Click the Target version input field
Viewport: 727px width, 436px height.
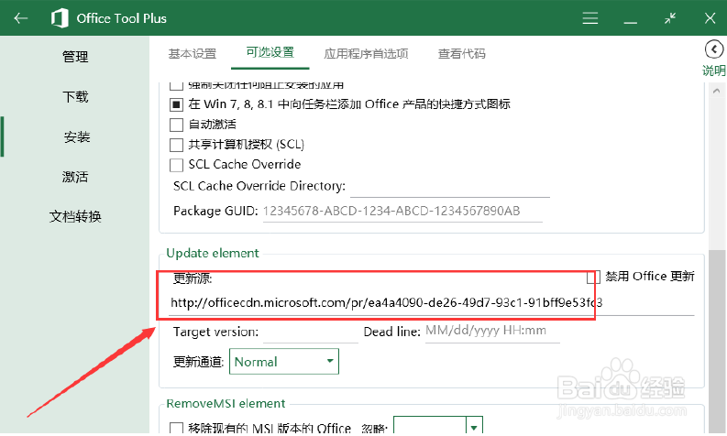[x=310, y=332]
